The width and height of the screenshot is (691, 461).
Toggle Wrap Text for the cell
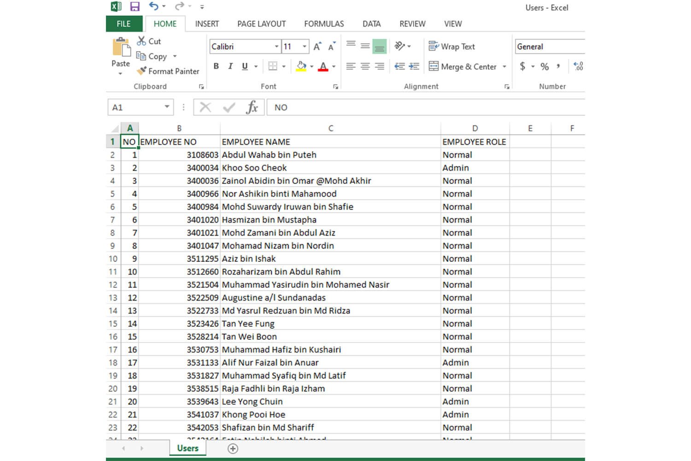(x=451, y=47)
